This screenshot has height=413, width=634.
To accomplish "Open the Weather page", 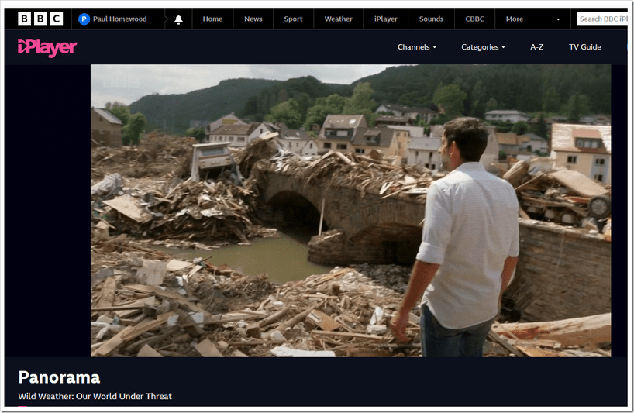I will click(338, 19).
